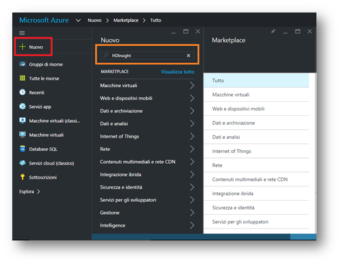Click Marketplace in the breadcrumb
The image size is (341, 265).
pyautogui.click(x=126, y=20)
